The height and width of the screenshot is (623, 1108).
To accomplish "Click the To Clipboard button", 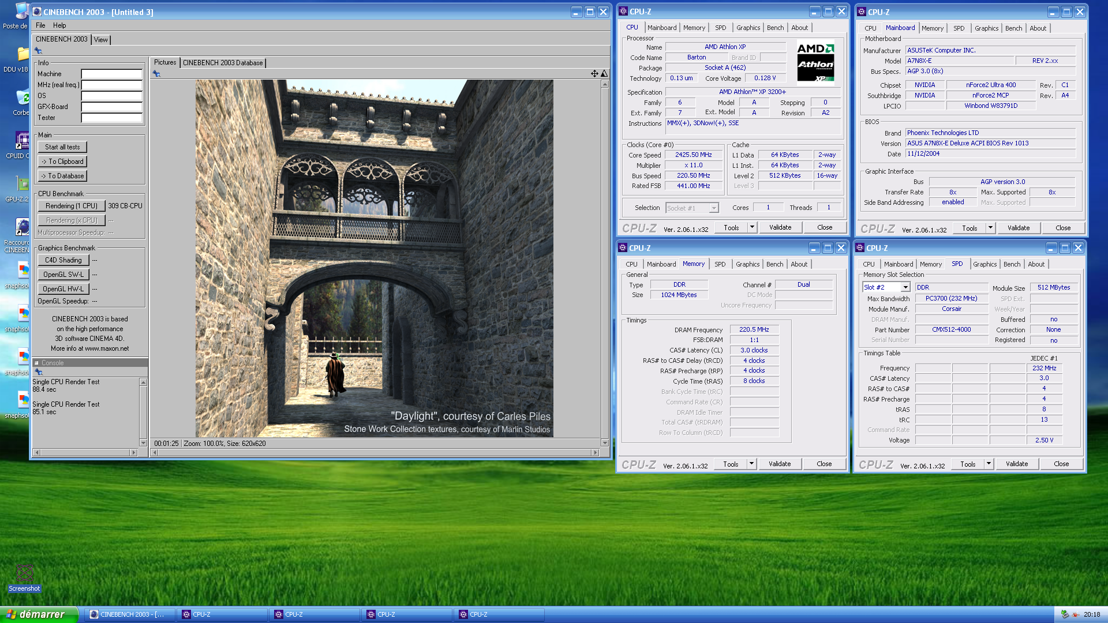I will pyautogui.click(x=62, y=162).
